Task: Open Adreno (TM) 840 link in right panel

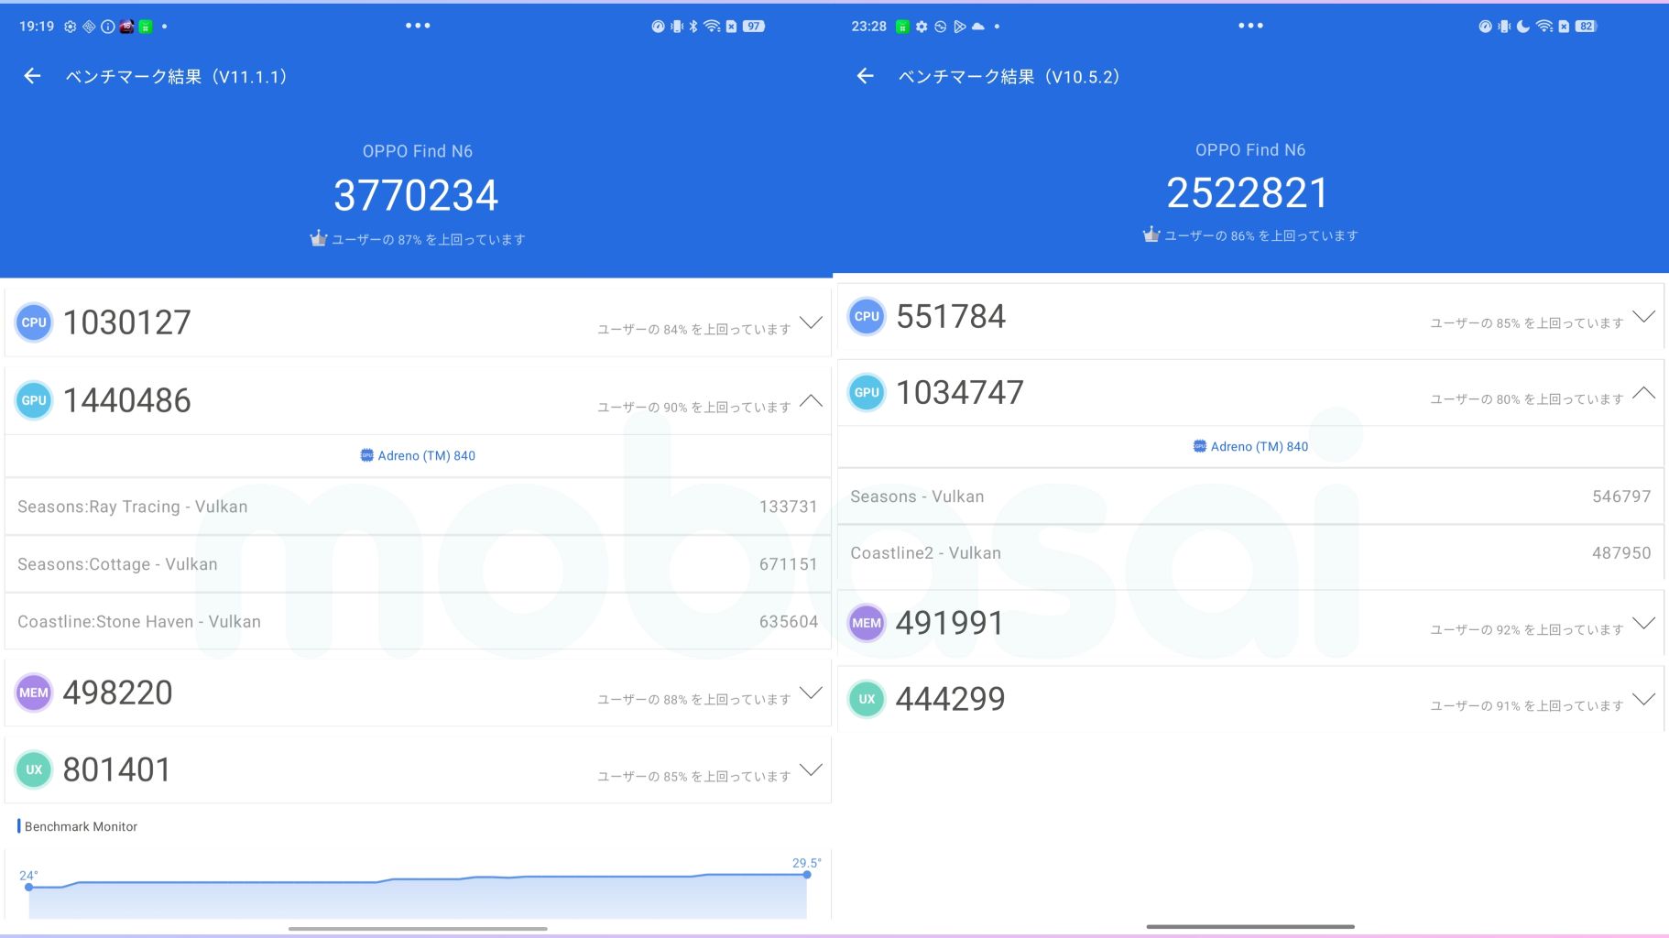Action: [x=1250, y=446]
